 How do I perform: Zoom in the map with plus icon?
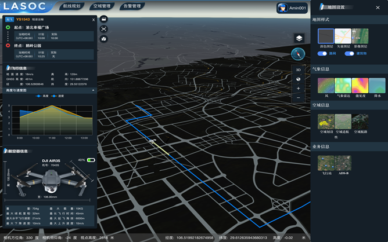(299, 89)
